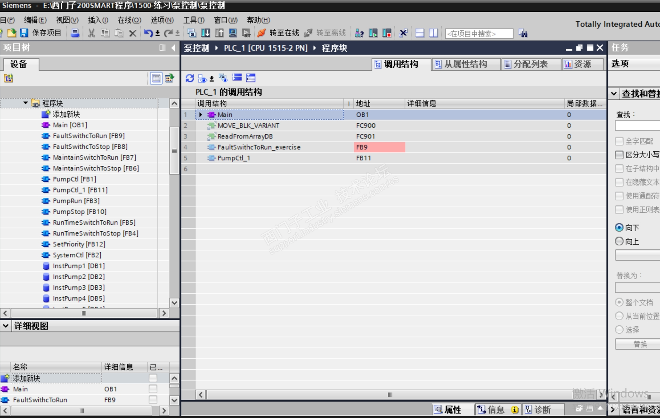Toggle the 在子结构中 checkbox

pyautogui.click(x=619, y=168)
